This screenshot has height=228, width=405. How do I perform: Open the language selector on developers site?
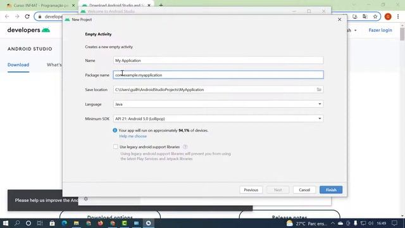point(352,30)
